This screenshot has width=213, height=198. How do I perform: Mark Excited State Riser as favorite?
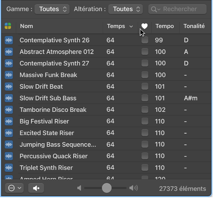[145, 133]
